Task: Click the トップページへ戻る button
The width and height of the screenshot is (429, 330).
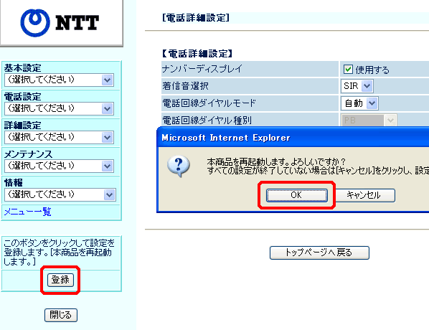Action: pos(319,253)
